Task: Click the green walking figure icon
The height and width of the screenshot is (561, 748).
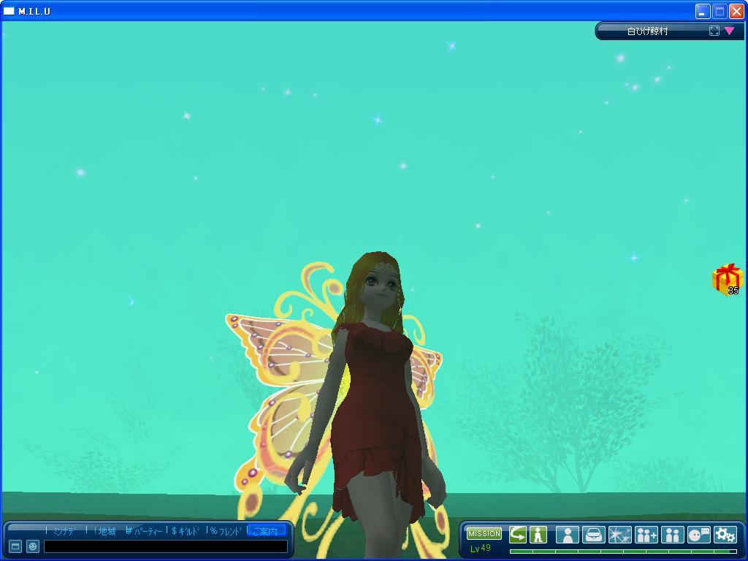Action: [x=538, y=534]
